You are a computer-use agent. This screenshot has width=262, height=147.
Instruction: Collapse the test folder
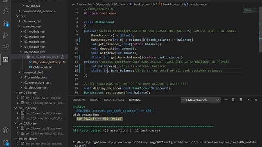tap(18, 16)
